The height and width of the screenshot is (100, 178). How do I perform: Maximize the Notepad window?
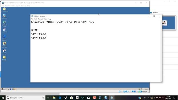tap(154, 16)
